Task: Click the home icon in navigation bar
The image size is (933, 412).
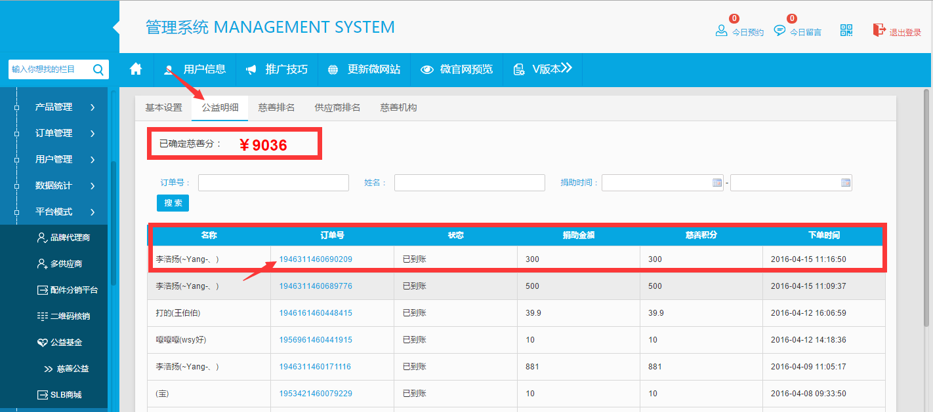Action: (136, 69)
